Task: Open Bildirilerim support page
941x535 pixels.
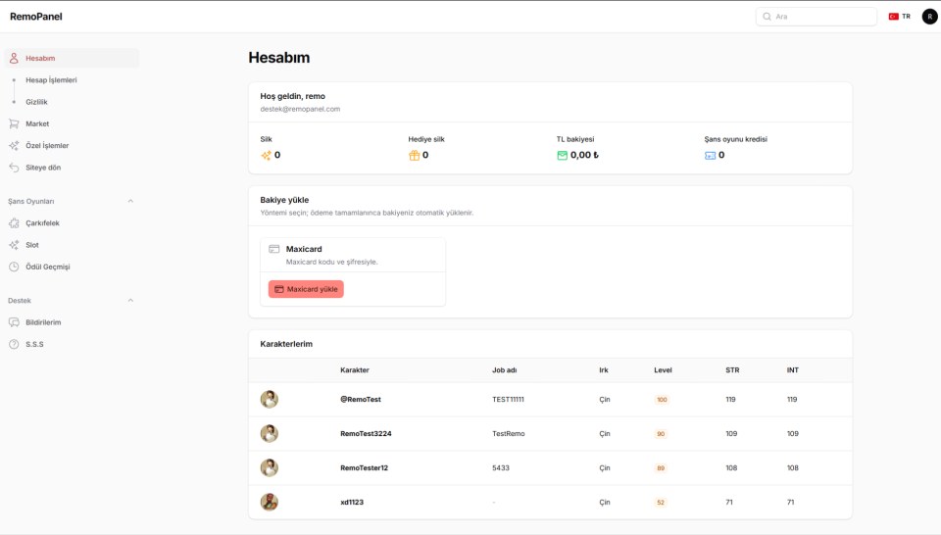Action: [x=72, y=322]
